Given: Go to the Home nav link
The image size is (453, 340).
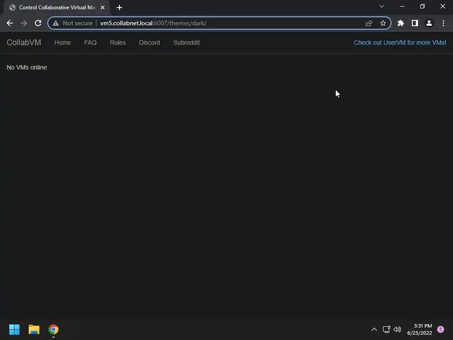Looking at the screenshot, I should [x=63, y=42].
